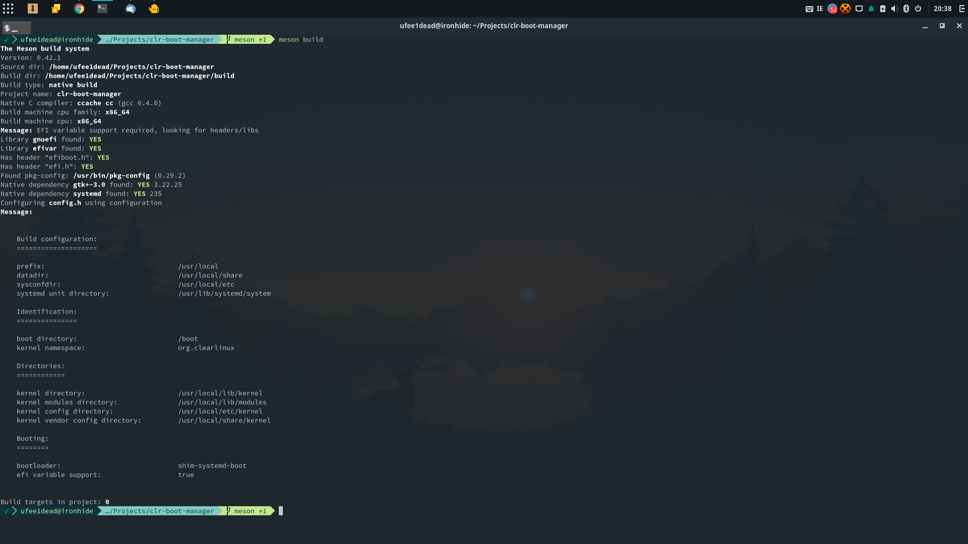Open the Bluetooth tray icon

pos(906,9)
